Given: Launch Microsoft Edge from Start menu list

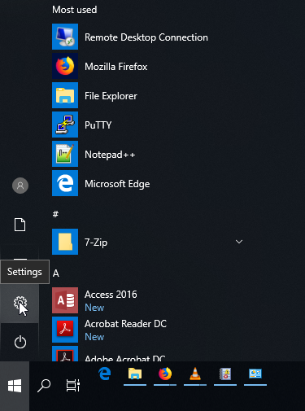Looking at the screenshot, I should click(x=65, y=183).
